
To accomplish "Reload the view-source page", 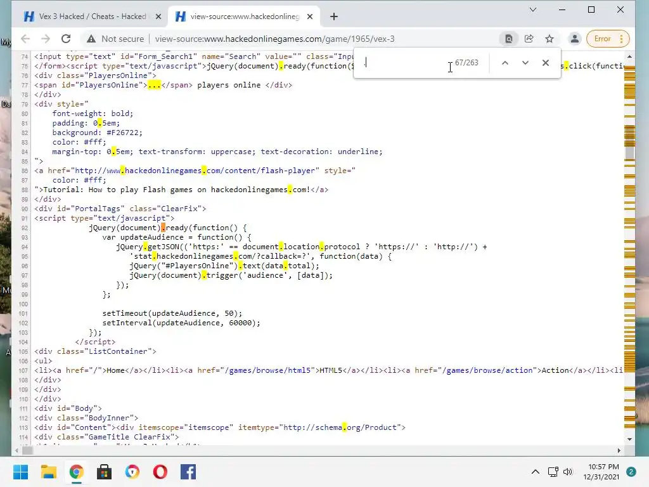I will pos(66,39).
